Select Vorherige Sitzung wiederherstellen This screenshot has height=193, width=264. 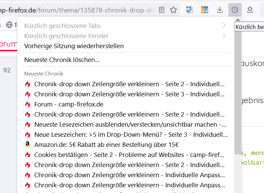(74, 46)
